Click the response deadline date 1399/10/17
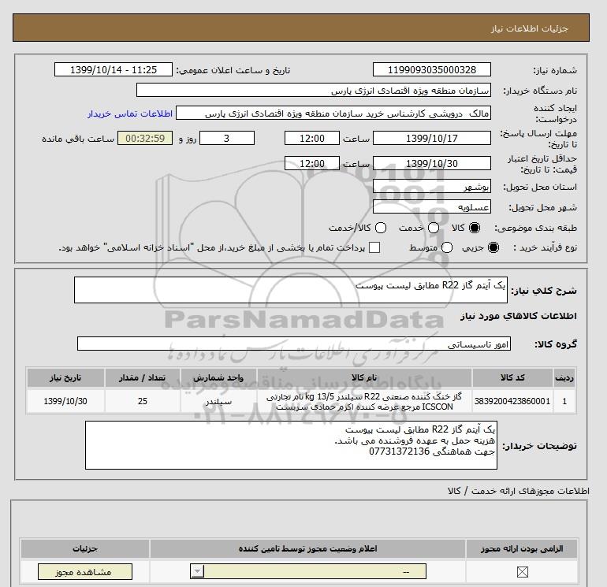 tap(432, 138)
